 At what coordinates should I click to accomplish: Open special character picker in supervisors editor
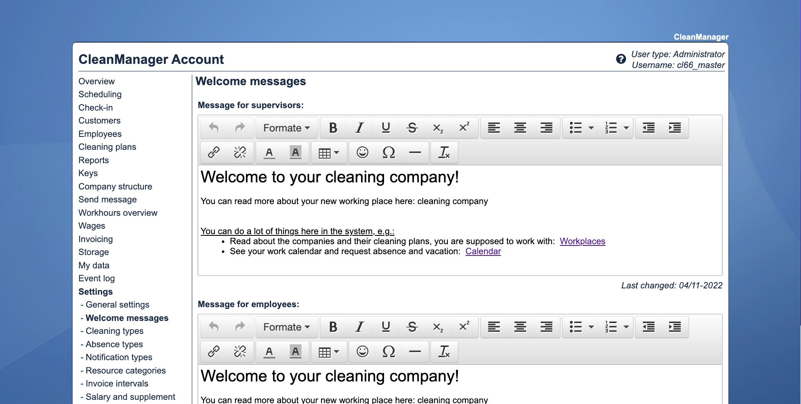389,153
